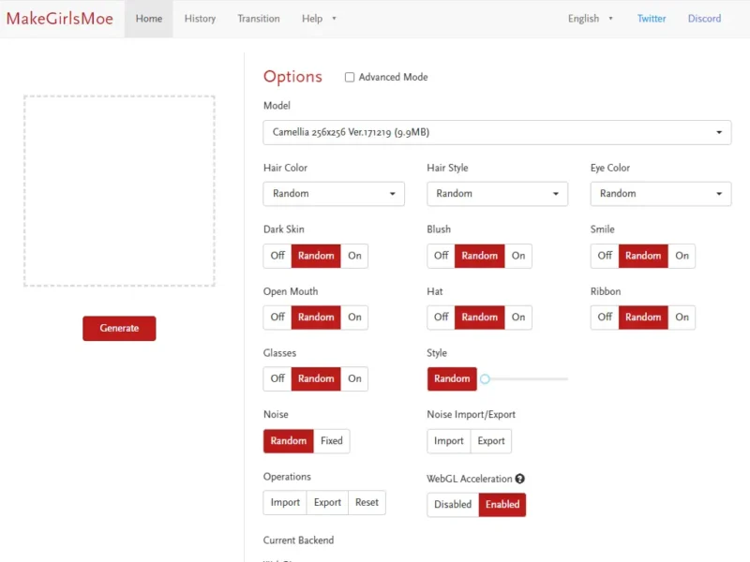
Task: Open the Model dropdown
Action: click(497, 132)
